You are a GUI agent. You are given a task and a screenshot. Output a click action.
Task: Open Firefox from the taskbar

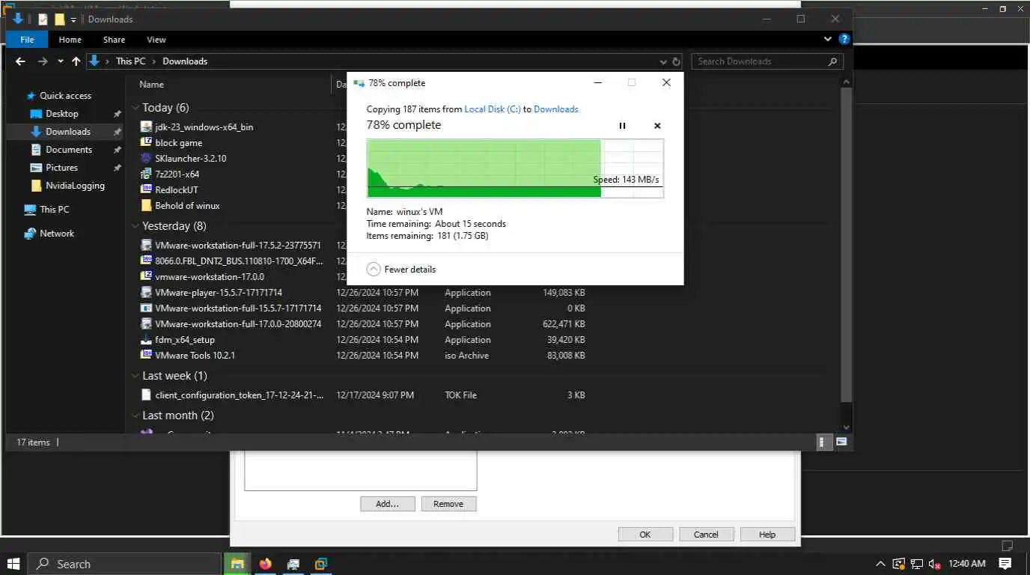click(265, 564)
